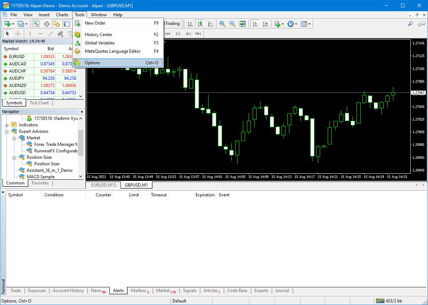Collapse the Position Sizer folder node

click(14, 157)
